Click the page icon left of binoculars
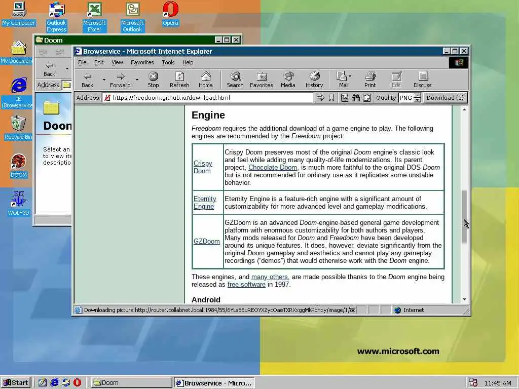 tap(345, 98)
